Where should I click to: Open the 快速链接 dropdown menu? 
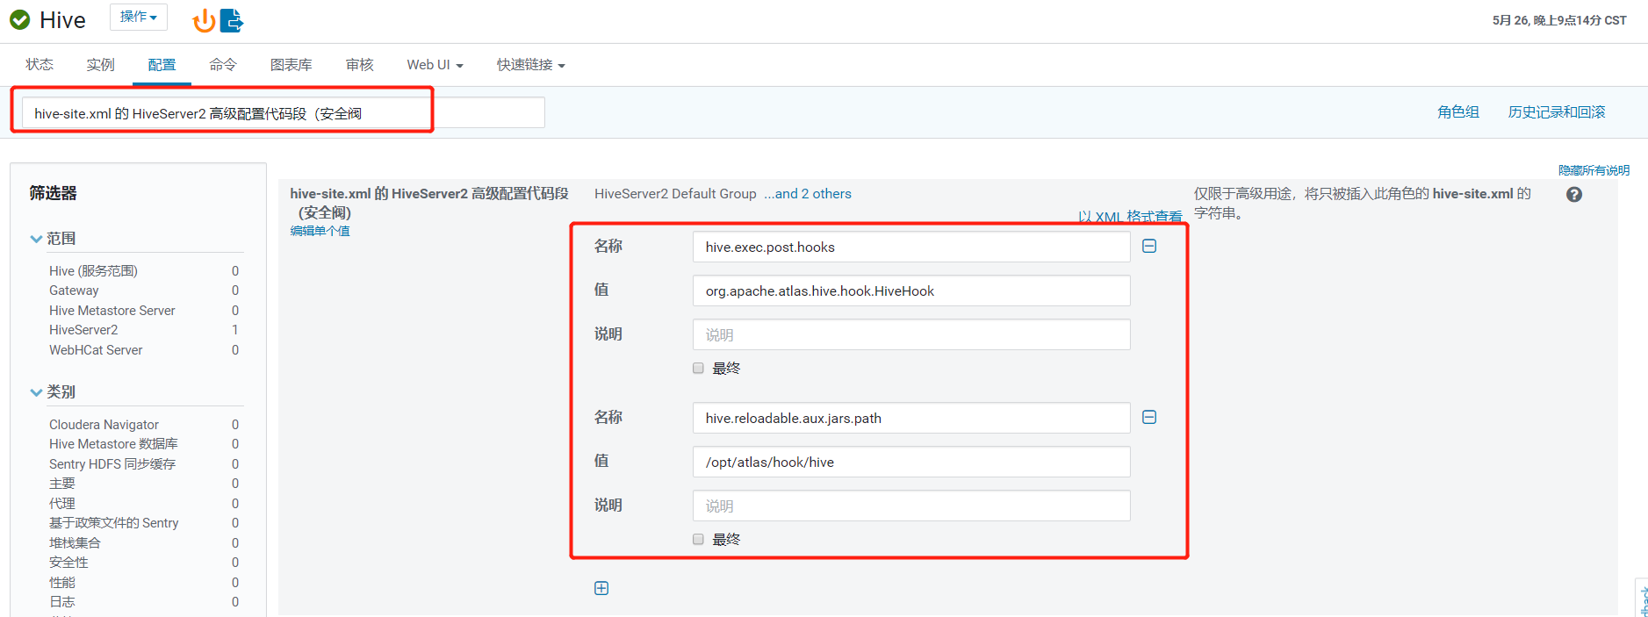pyautogui.click(x=530, y=65)
